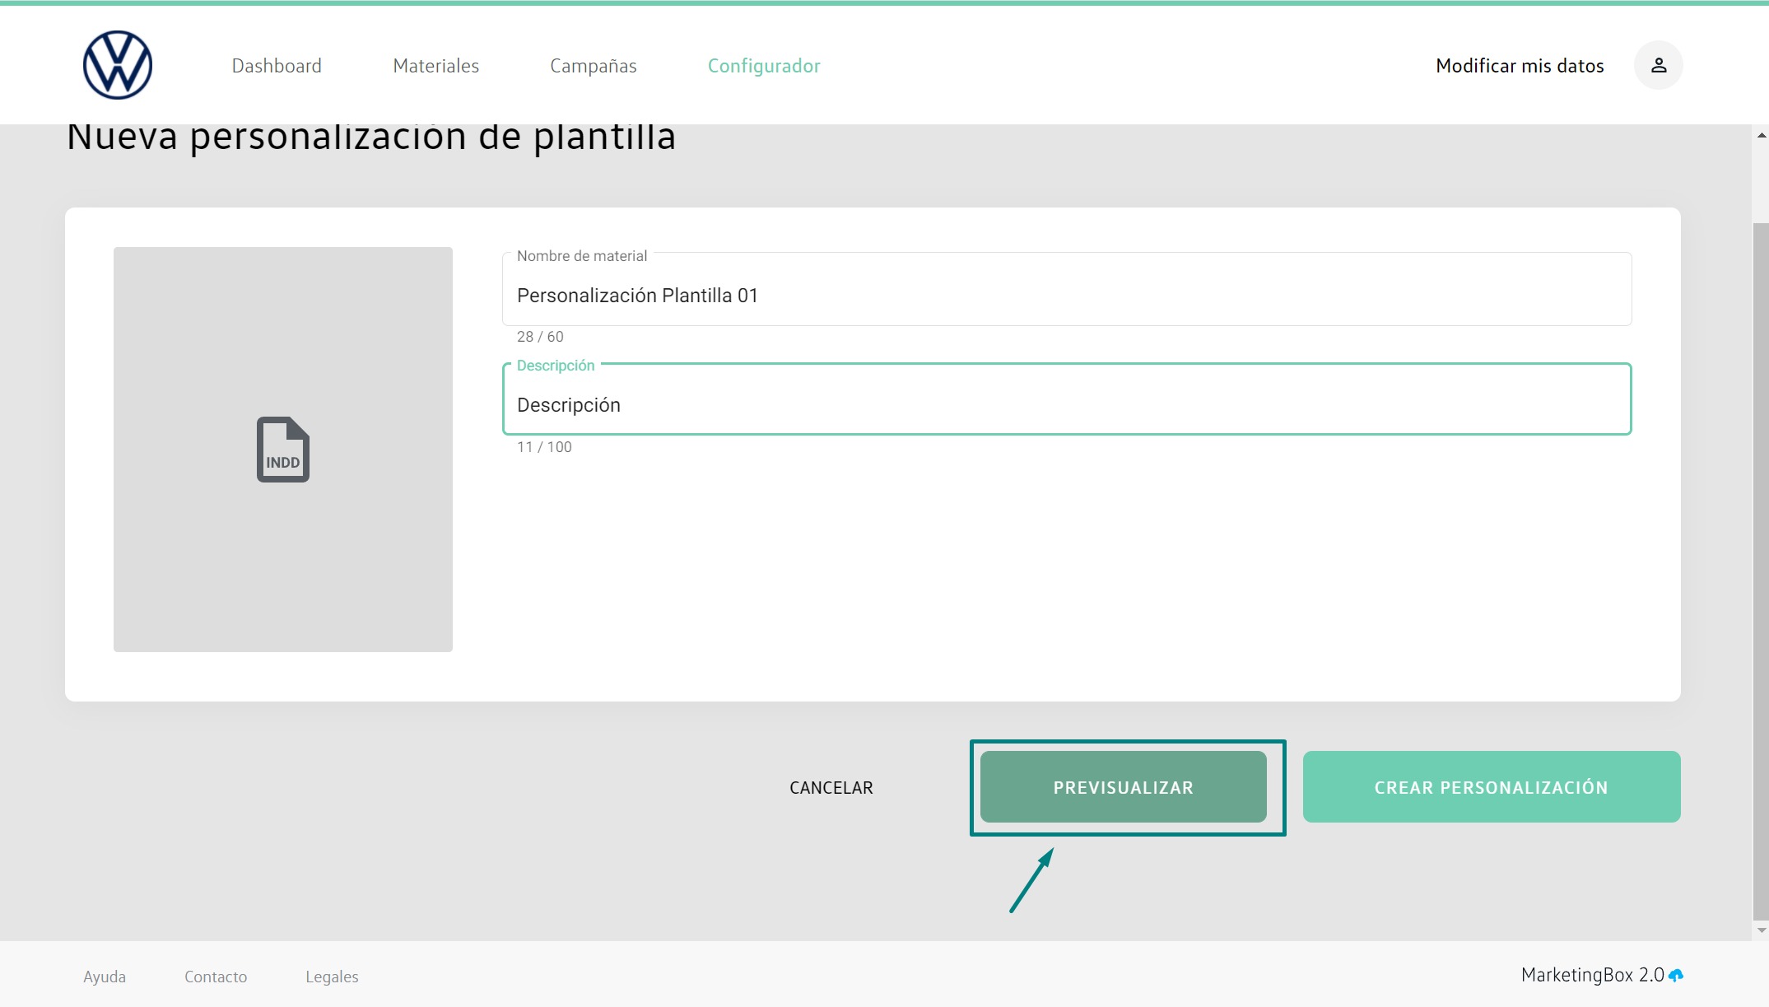Click the PREVISUALIZAR button

point(1123,787)
